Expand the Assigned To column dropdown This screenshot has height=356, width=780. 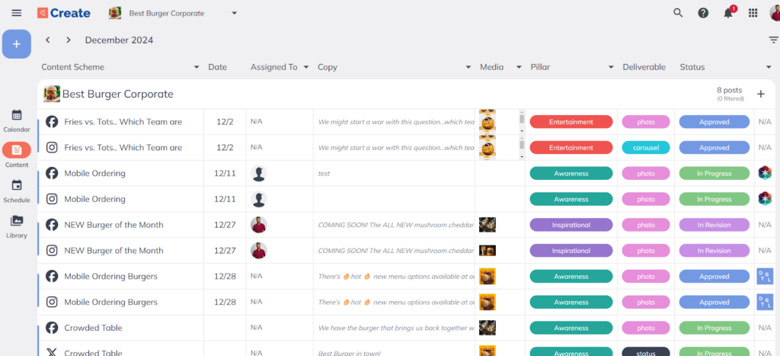click(x=306, y=67)
